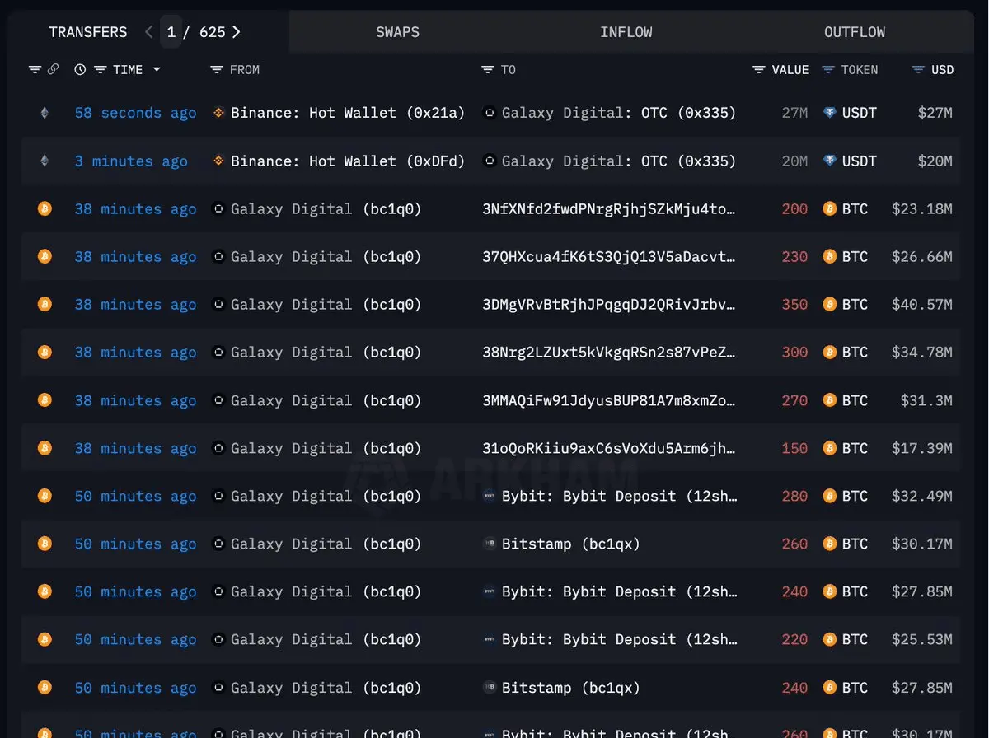Click the $17.39M USD amount
Viewport: 989px width, 738px height.
921,448
